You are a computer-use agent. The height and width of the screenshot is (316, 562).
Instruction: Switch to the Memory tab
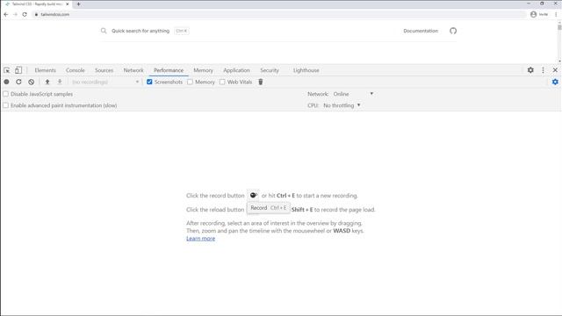point(203,70)
